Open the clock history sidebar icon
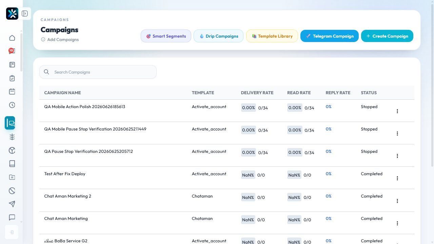 12,105
